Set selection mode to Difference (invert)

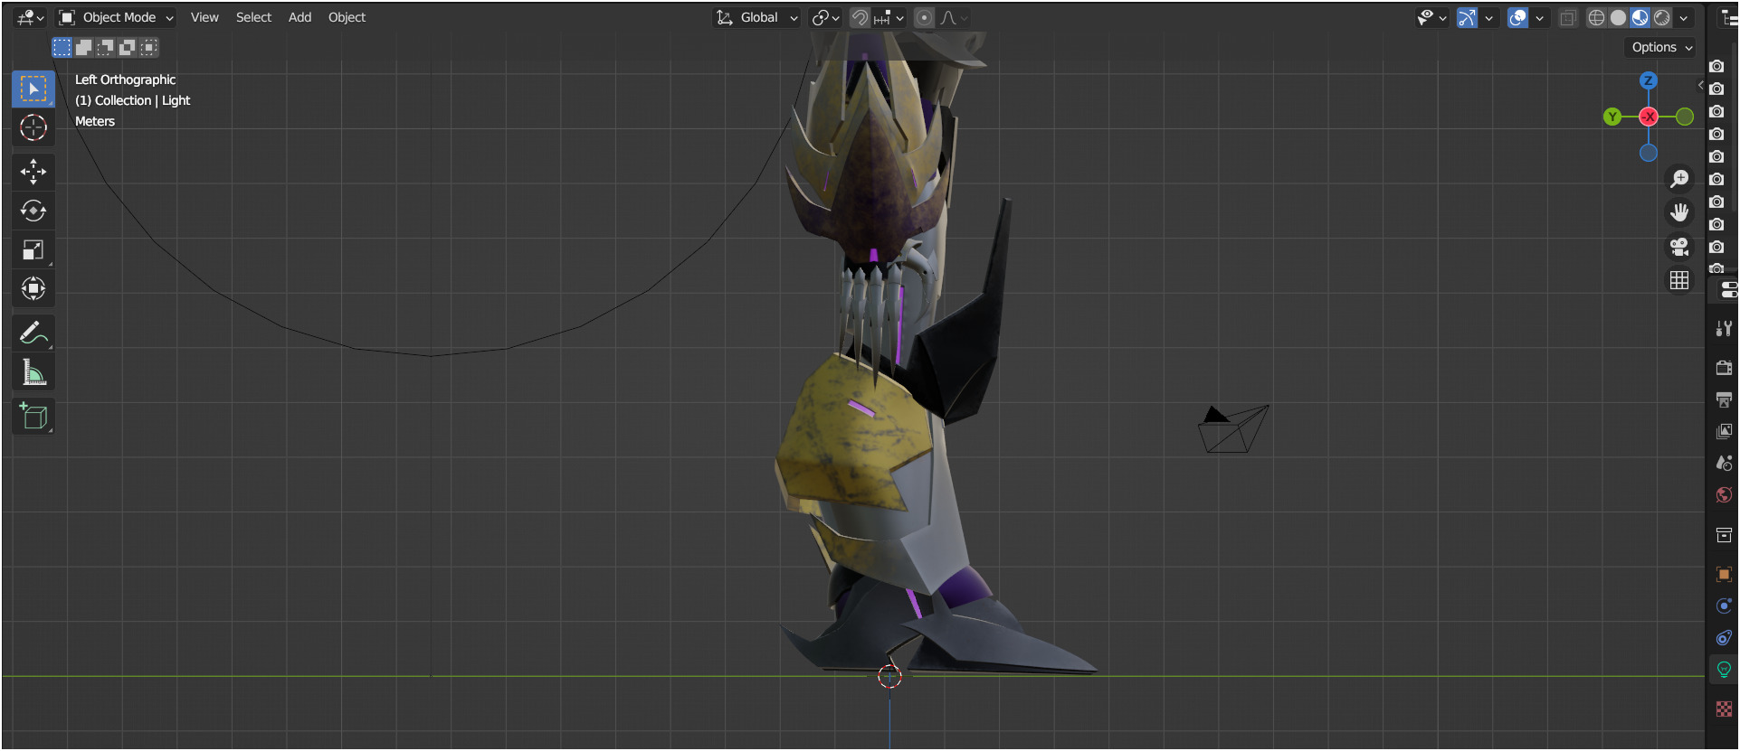coord(127,47)
